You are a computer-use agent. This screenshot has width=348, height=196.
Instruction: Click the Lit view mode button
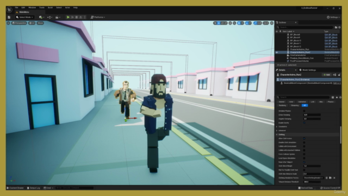32,23
